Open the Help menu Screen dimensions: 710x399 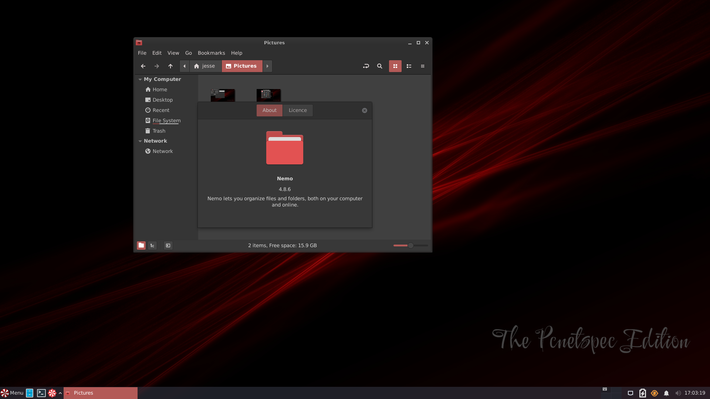pyautogui.click(x=237, y=53)
